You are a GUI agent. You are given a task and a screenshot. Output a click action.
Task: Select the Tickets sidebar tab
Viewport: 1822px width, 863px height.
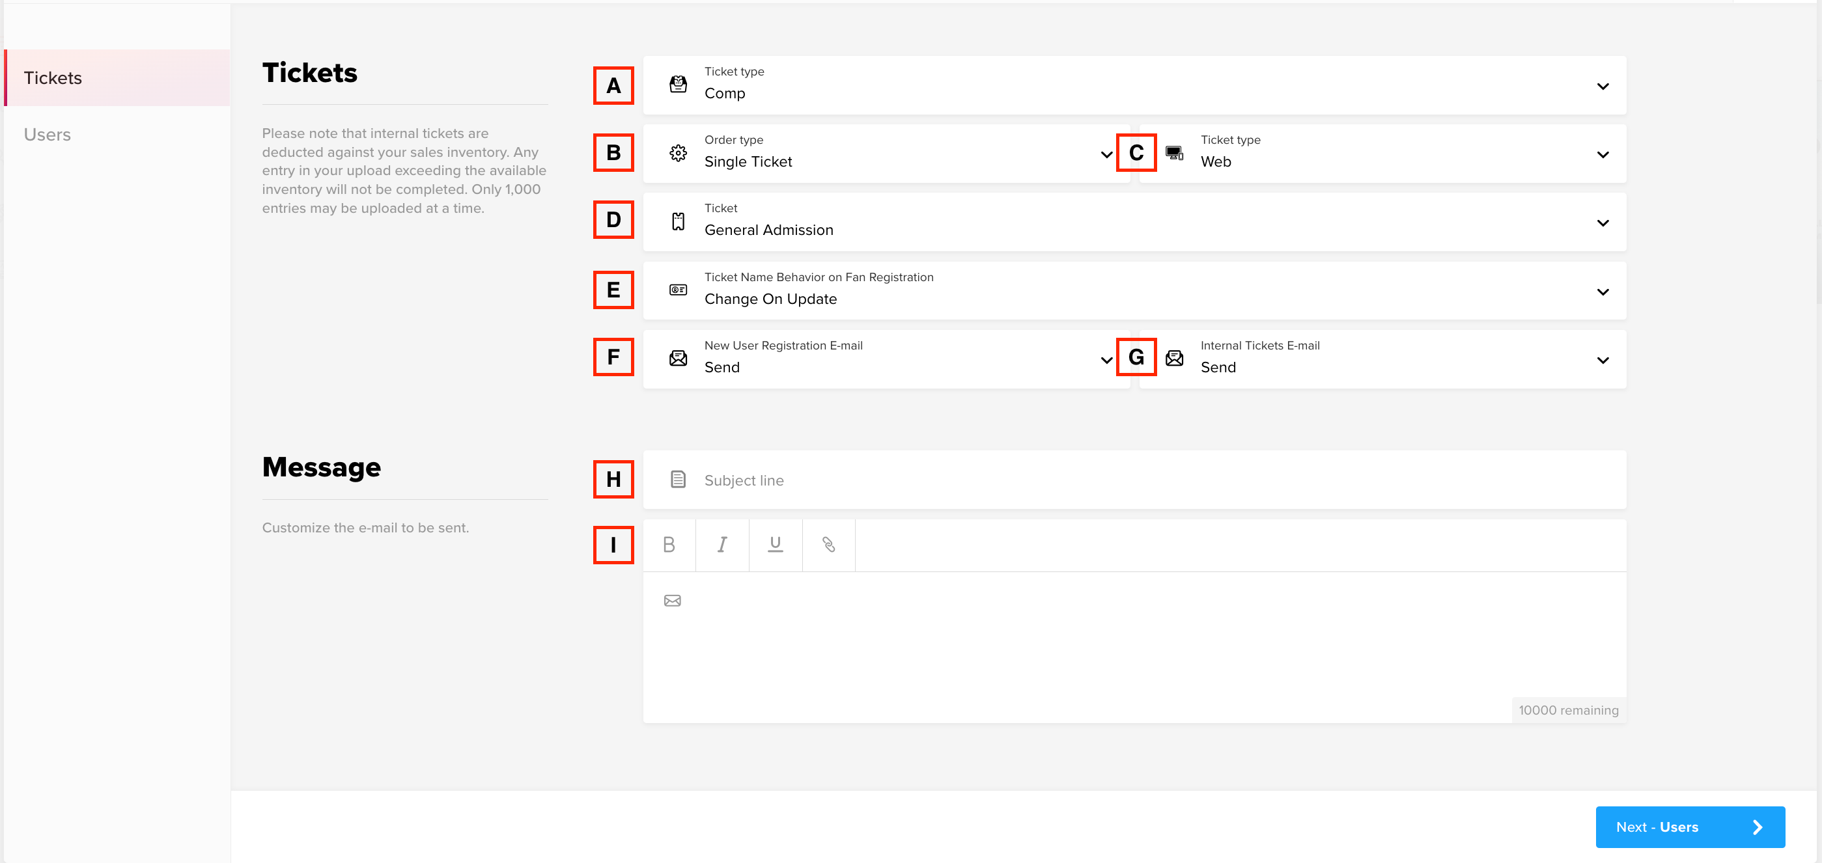coord(117,77)
